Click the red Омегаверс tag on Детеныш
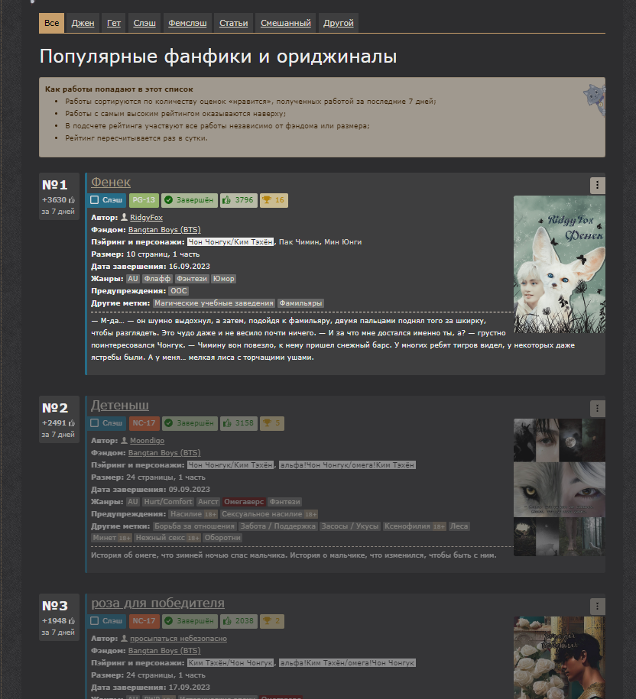636x699 pixels. (244, 501)
